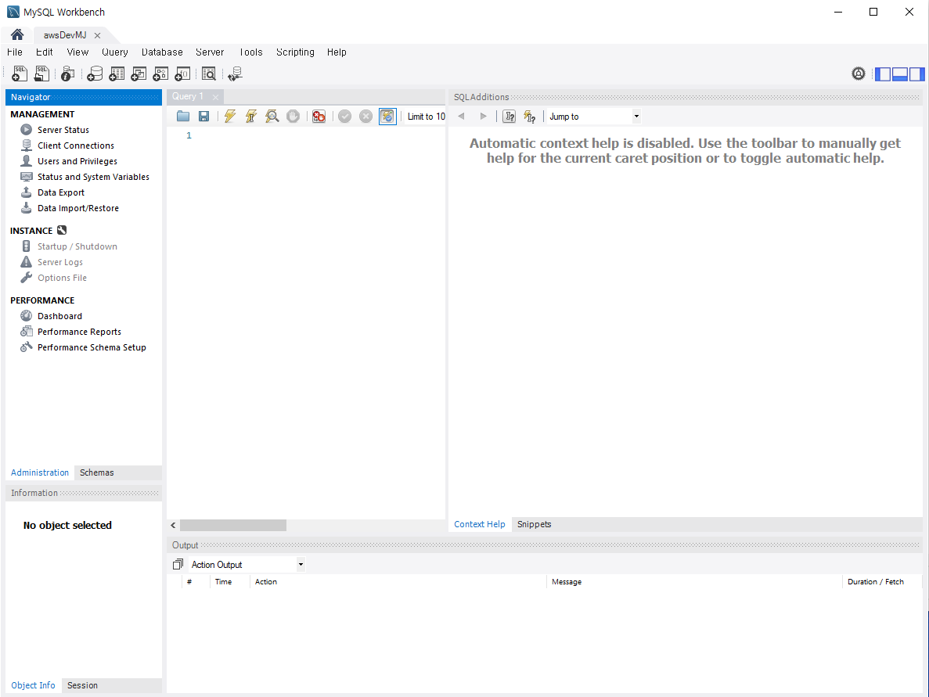
Task: Create a new SQL tab icon
Action: coord(20,74)
